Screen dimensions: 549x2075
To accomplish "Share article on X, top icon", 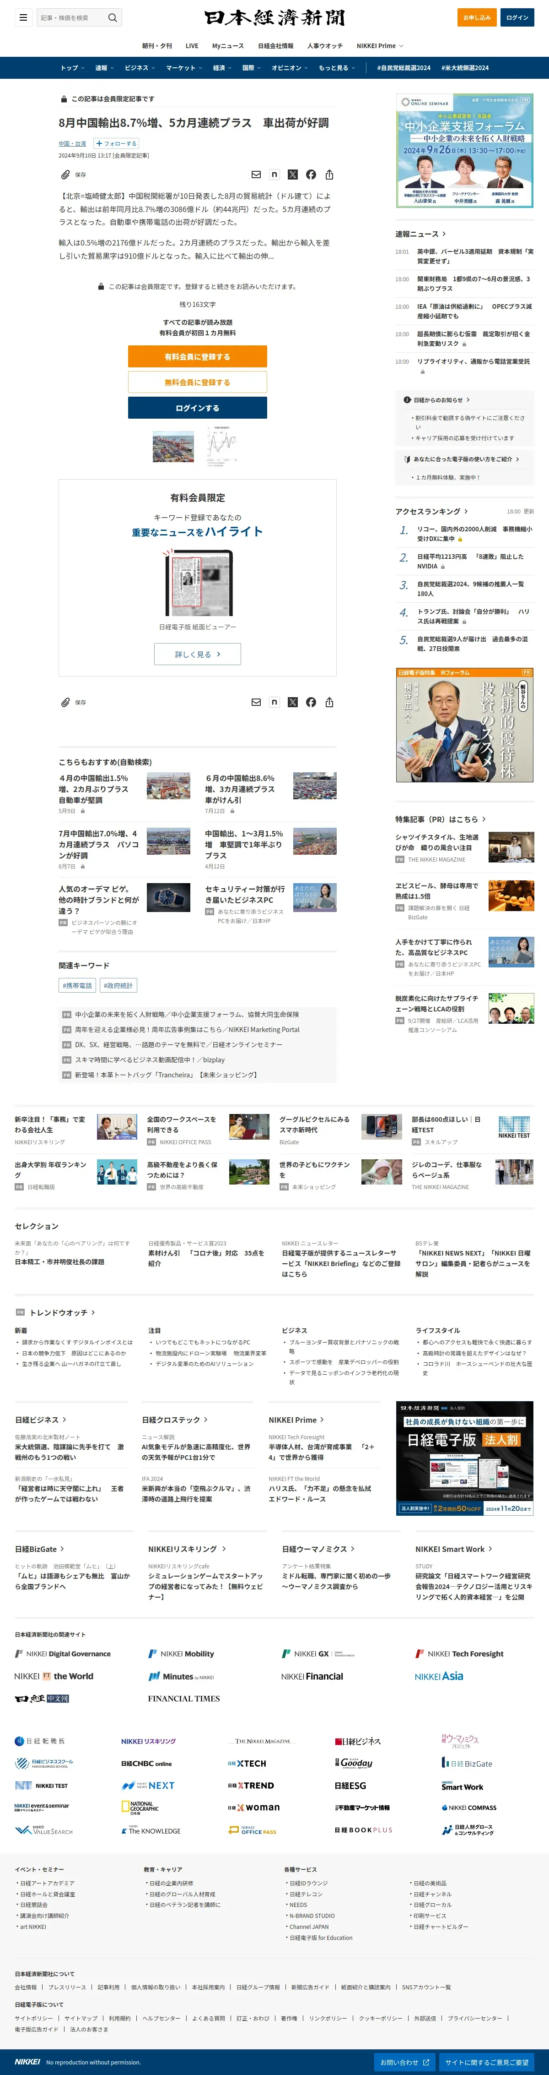I will tap(292, 174).
